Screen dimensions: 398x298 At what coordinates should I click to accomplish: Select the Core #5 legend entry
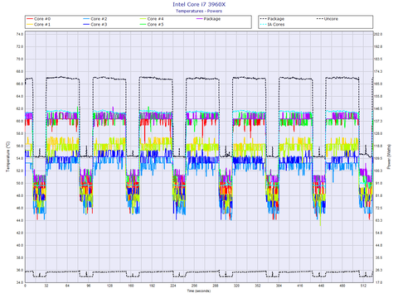coord(152,24)
